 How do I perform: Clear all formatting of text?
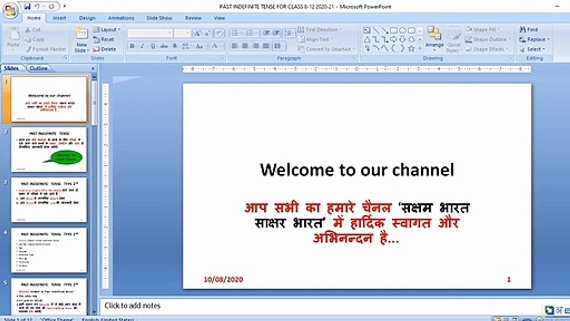[x=219, y=33]
